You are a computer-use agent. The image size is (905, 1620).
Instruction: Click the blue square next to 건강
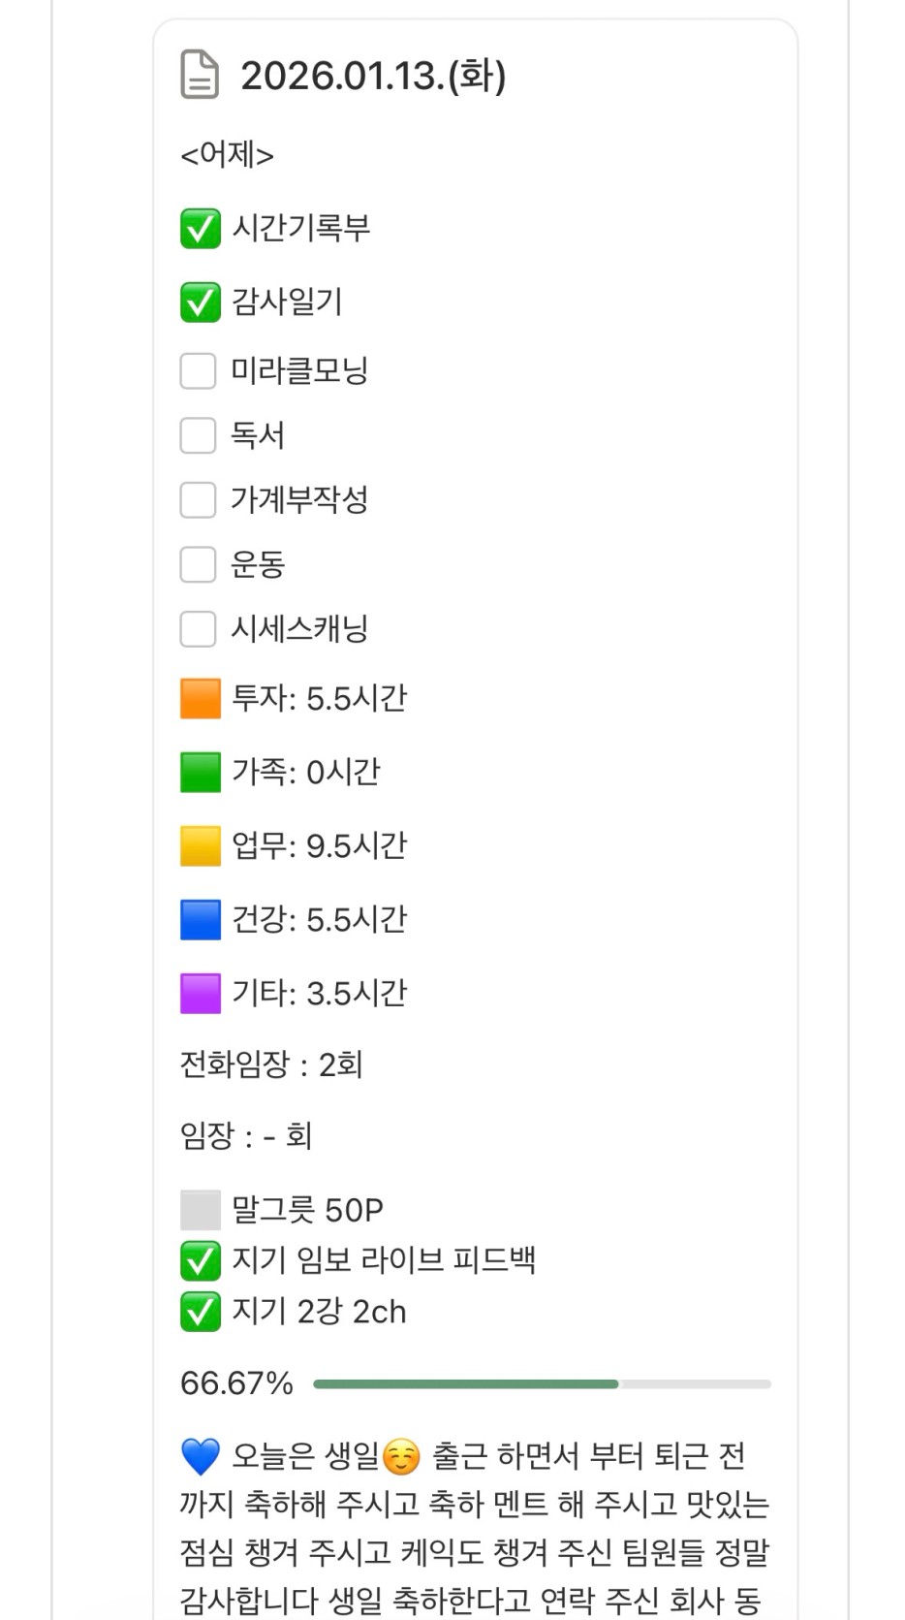pyautogui.click(x=201, y=920)
